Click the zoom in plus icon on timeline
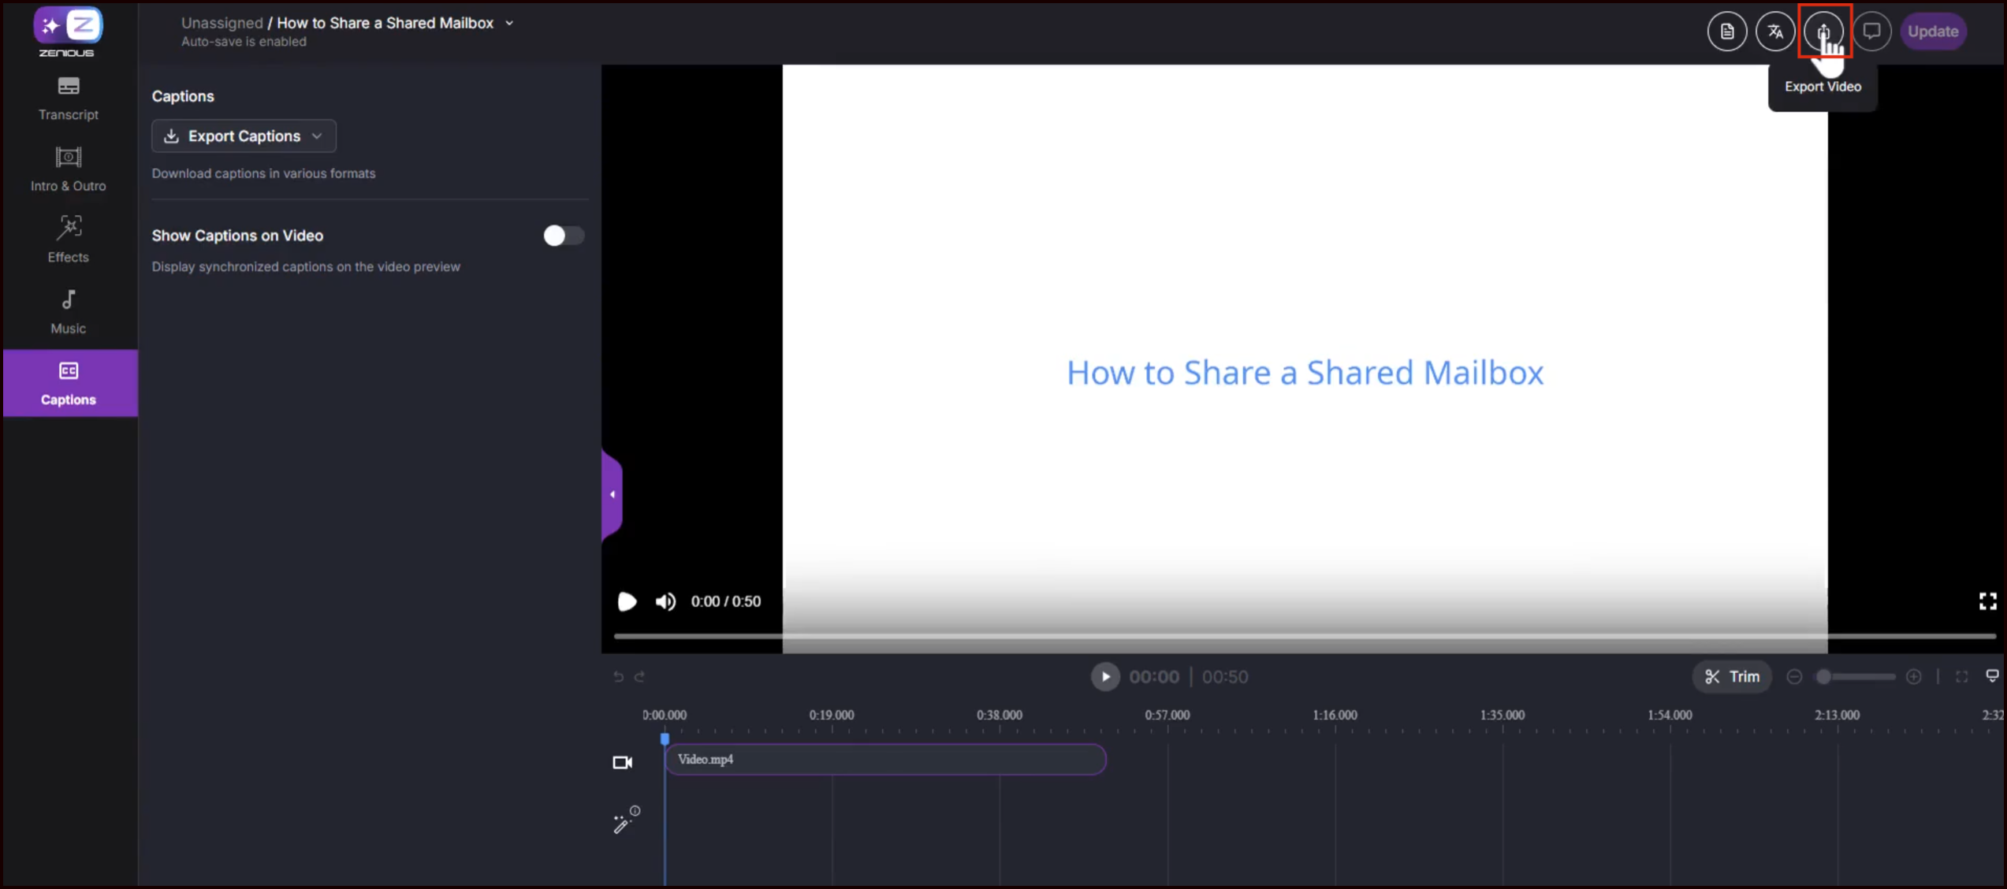 click(x=1913, y=677)
